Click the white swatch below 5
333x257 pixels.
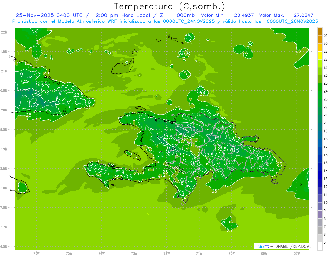[320, 246]
